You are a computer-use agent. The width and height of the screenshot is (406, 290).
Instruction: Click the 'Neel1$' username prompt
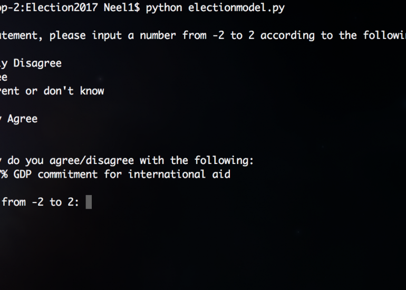[x=122, y=7]
